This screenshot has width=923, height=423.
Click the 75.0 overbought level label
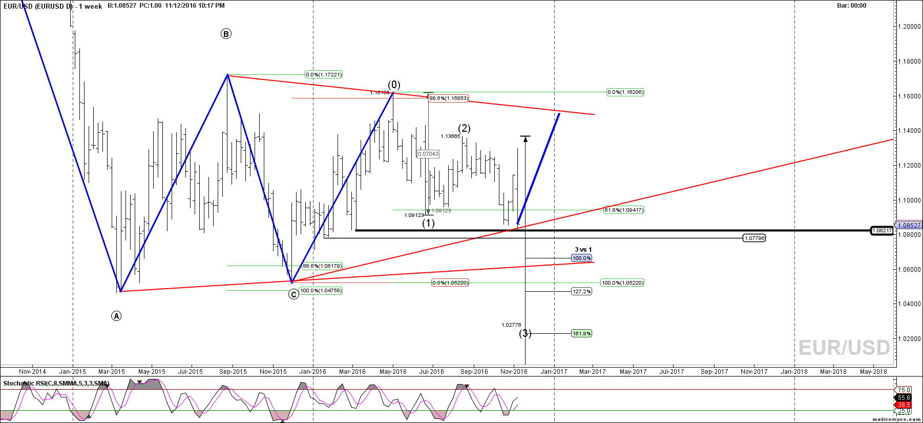click(x=904, y=390)
